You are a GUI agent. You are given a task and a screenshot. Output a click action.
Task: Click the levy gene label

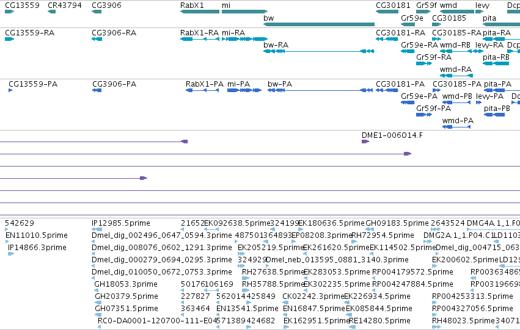click(x=482, y=5)
